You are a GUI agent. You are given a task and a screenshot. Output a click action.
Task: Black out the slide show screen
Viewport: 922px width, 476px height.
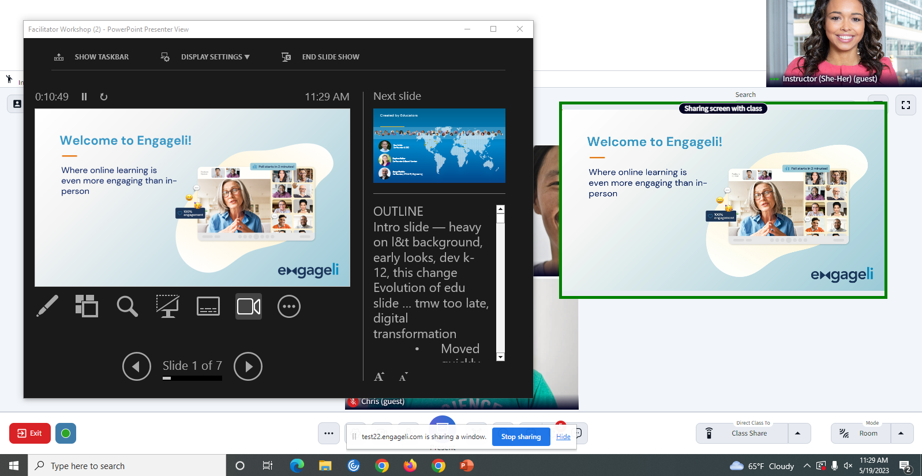coord(167,306)
